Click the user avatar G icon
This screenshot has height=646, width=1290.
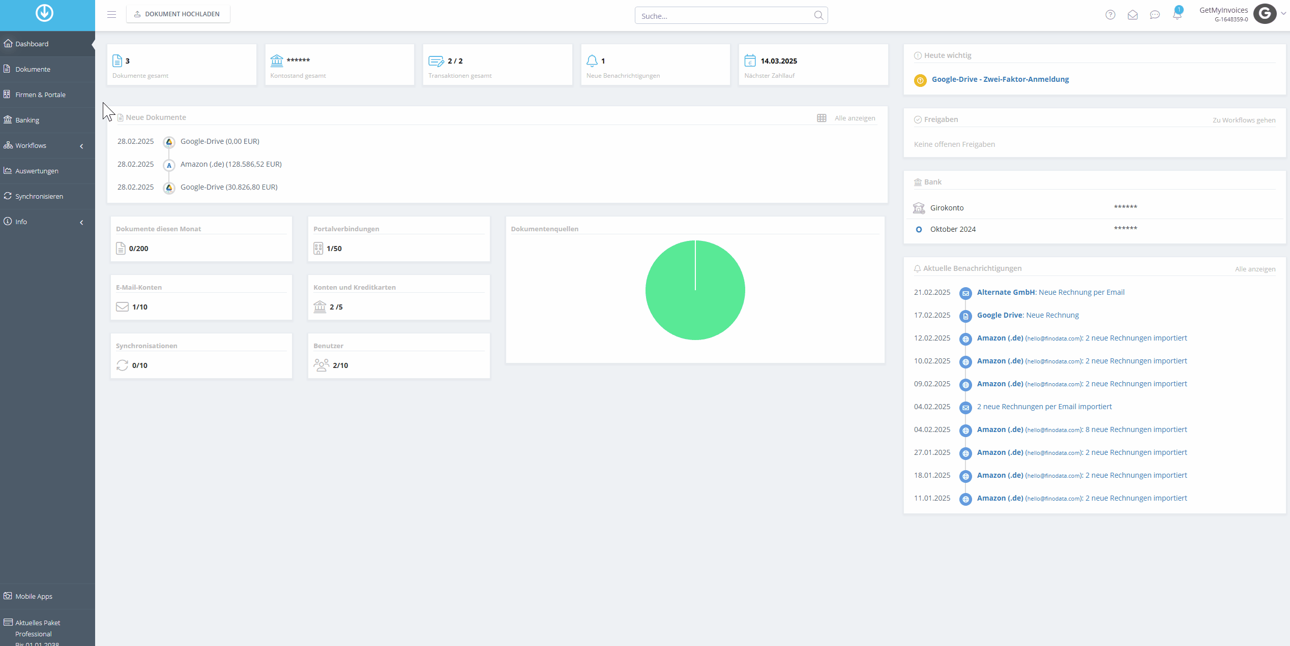(x=1265, y=14)
